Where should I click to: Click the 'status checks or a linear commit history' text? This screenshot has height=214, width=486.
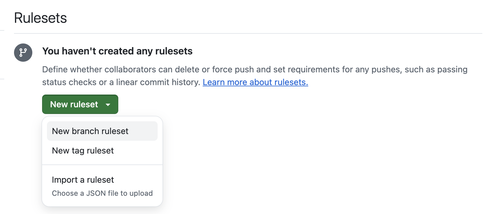[x=121, y=82]
